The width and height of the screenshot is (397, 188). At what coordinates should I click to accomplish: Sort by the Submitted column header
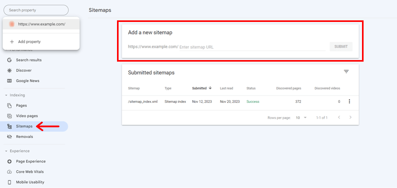[x=199, y=88]
